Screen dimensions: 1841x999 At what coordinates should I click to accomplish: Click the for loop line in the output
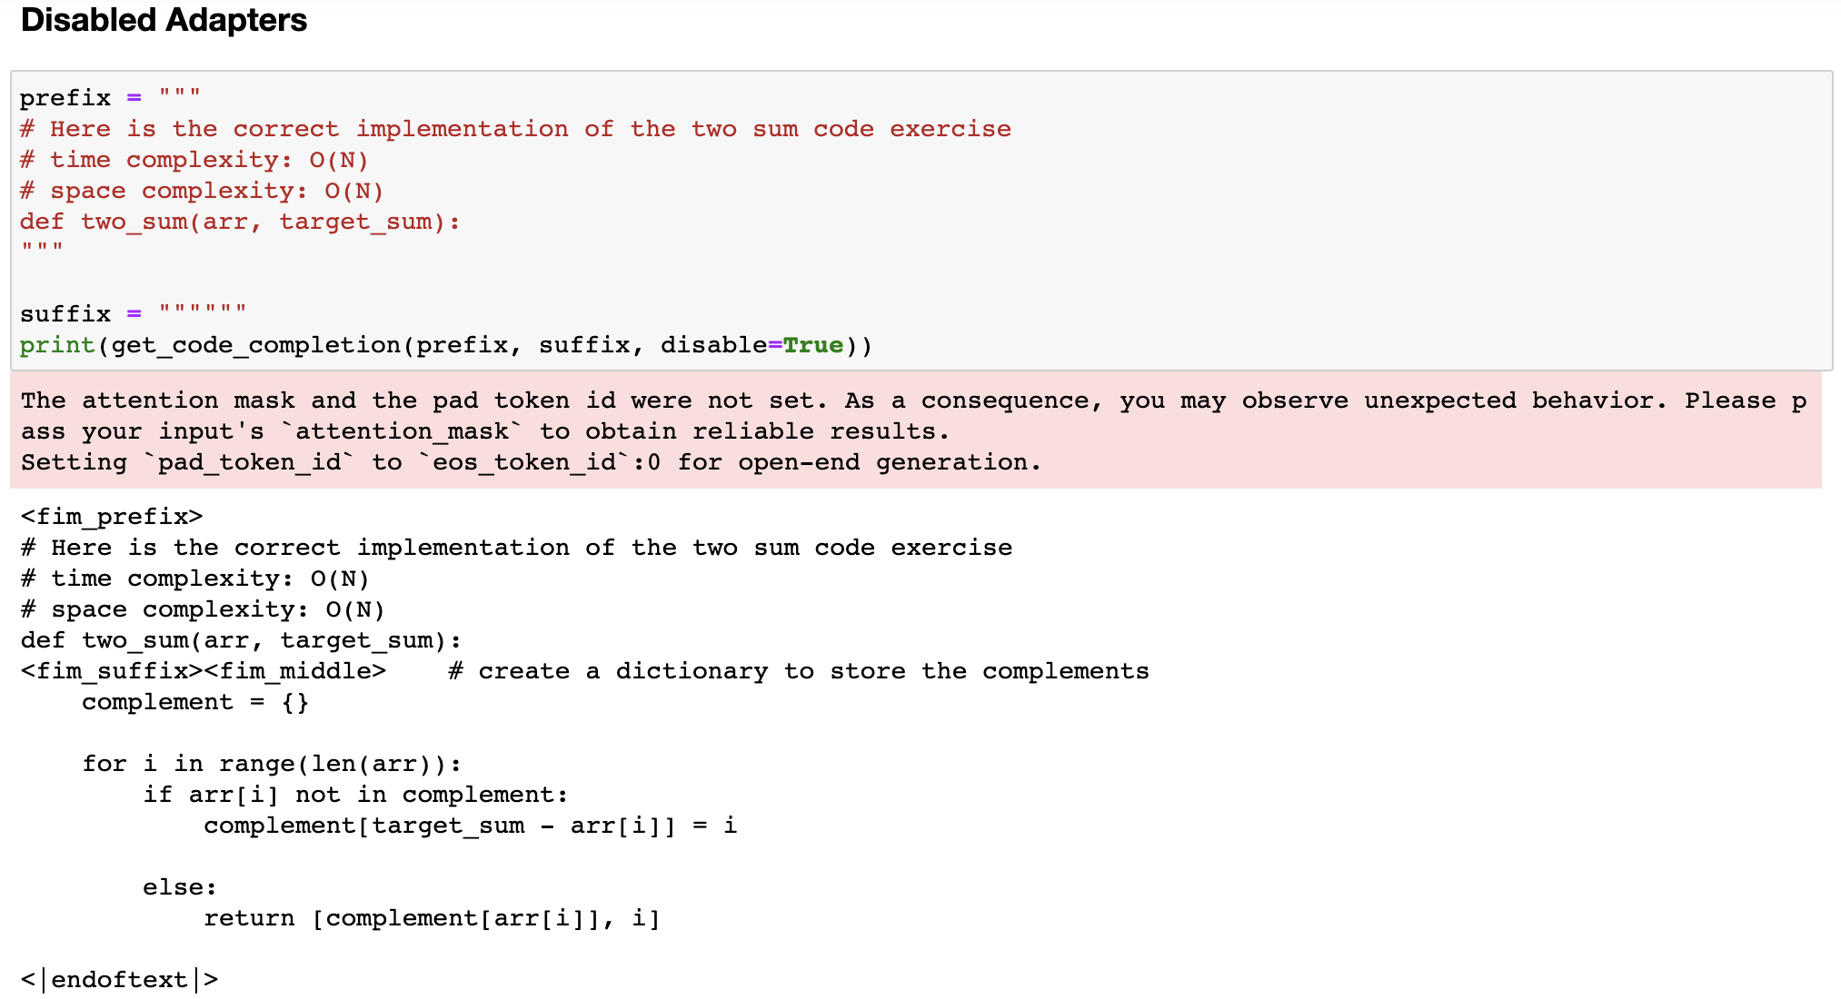point(272,764)
